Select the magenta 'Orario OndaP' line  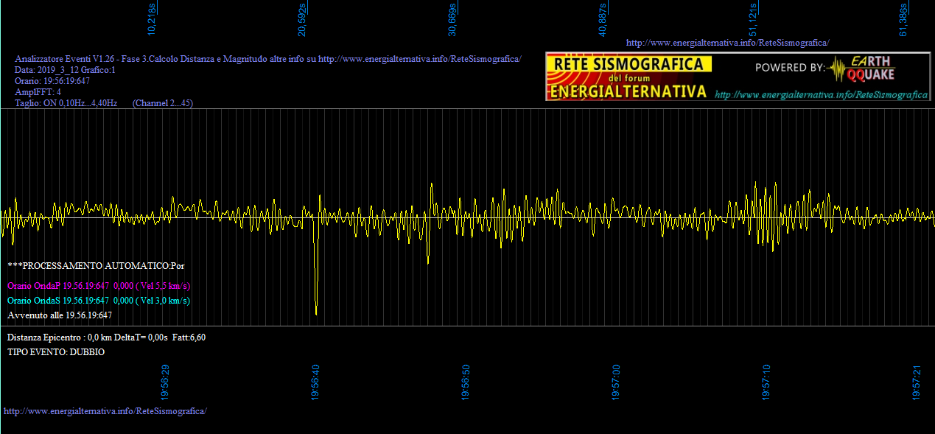[x=99, y=286]
